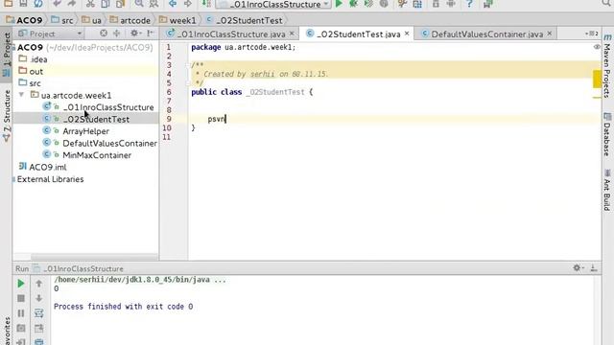614x345 pixels.
Task: Select DefaultValuesContainer in the project tree
Action: click(x=109, y=143)
